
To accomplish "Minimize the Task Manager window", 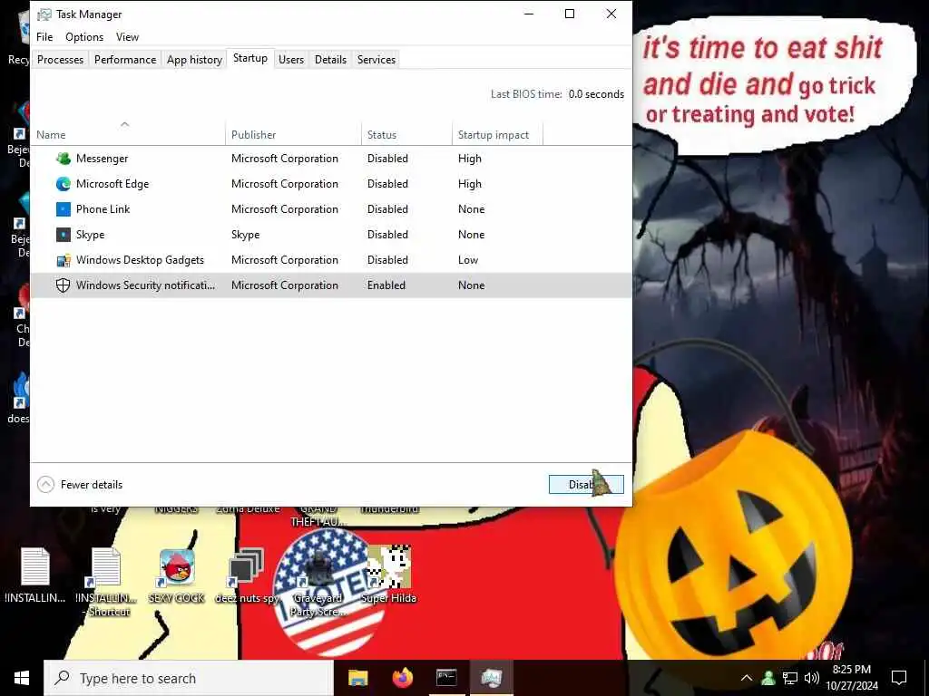I will 529,14.
